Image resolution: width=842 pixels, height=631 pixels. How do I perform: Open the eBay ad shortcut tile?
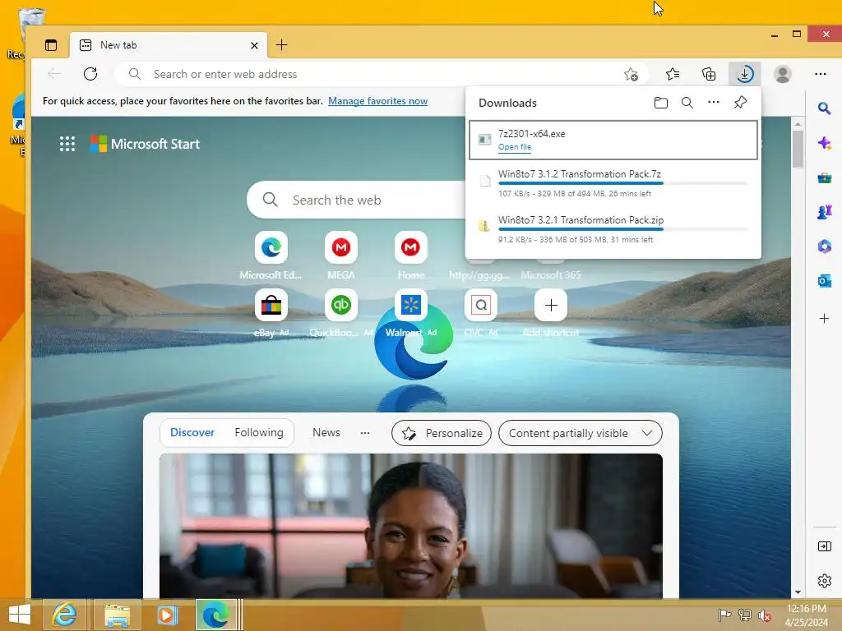coord(271,306)
